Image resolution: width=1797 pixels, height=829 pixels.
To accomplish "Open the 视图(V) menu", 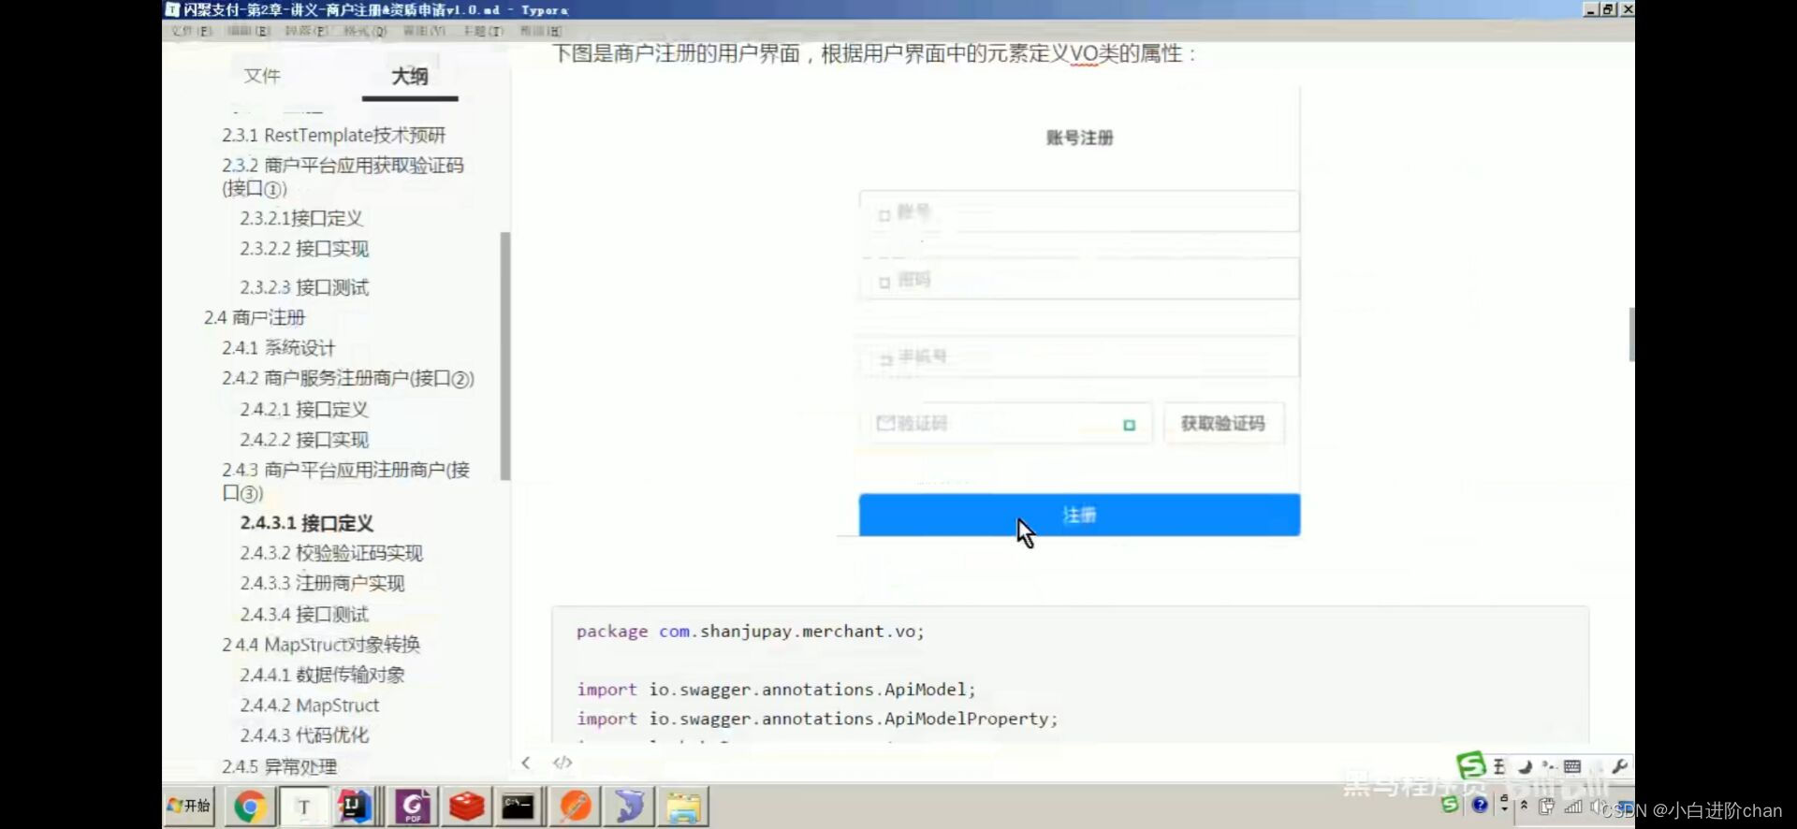I will coord(424,31).
